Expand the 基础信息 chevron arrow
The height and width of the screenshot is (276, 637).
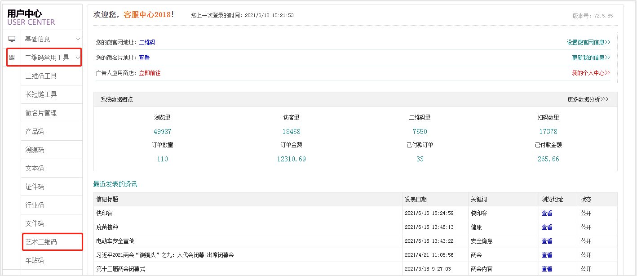[x=78, y=39]
